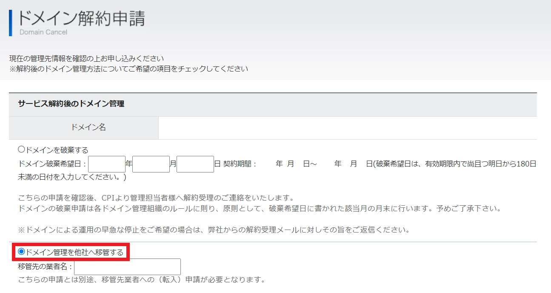The width and height of the screenshot is (551, 293).
Task: Click the ドメイン名 label cell
Action: (88, 127)
